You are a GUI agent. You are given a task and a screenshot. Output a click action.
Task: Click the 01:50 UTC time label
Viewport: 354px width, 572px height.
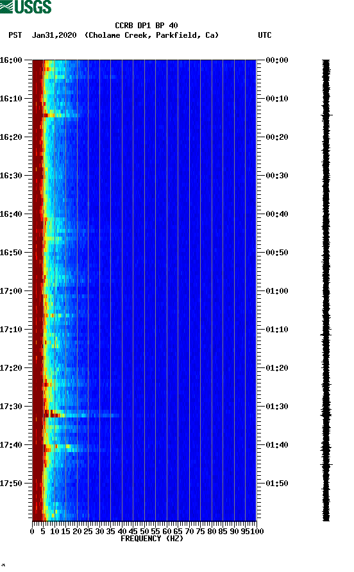pos(277,484)
